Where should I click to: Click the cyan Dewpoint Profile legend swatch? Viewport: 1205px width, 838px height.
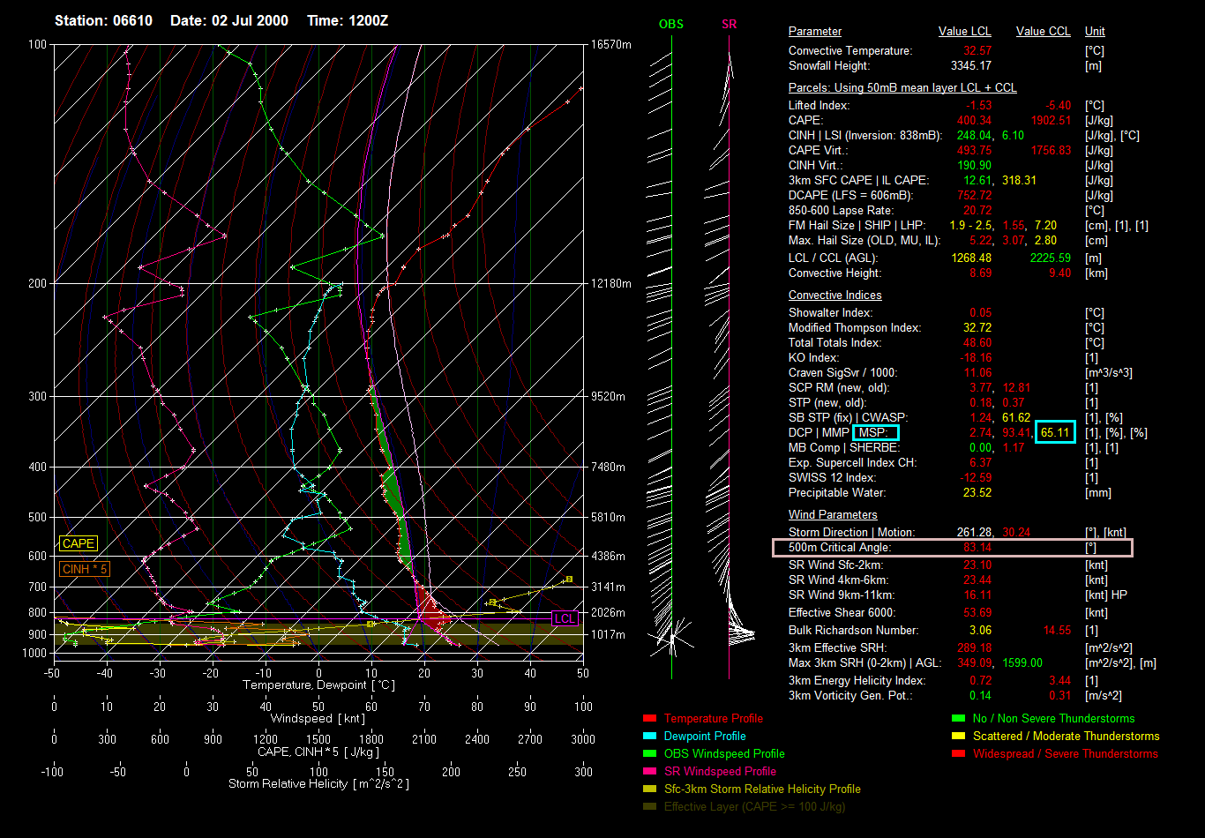[x=650, y=737]
